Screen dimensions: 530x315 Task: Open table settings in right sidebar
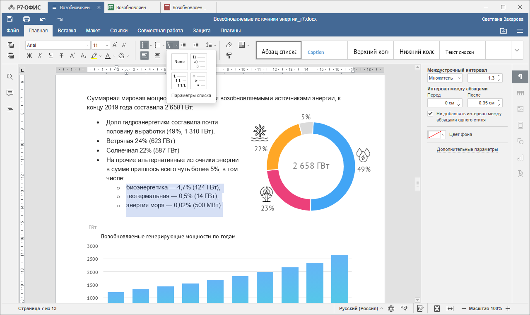pos(520,93)
